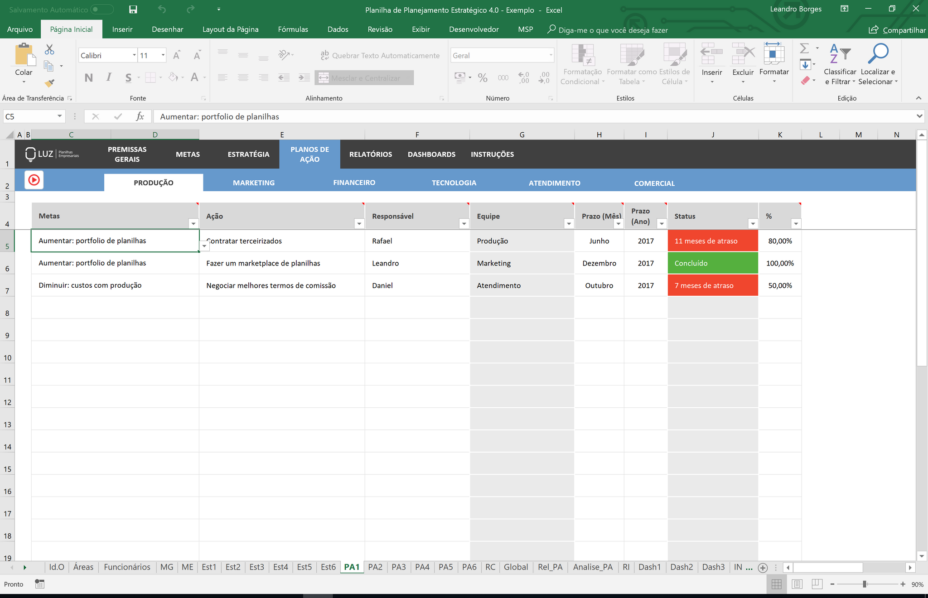
Task: Open the Responsável filter dropdown
Action: coord(464,223)
